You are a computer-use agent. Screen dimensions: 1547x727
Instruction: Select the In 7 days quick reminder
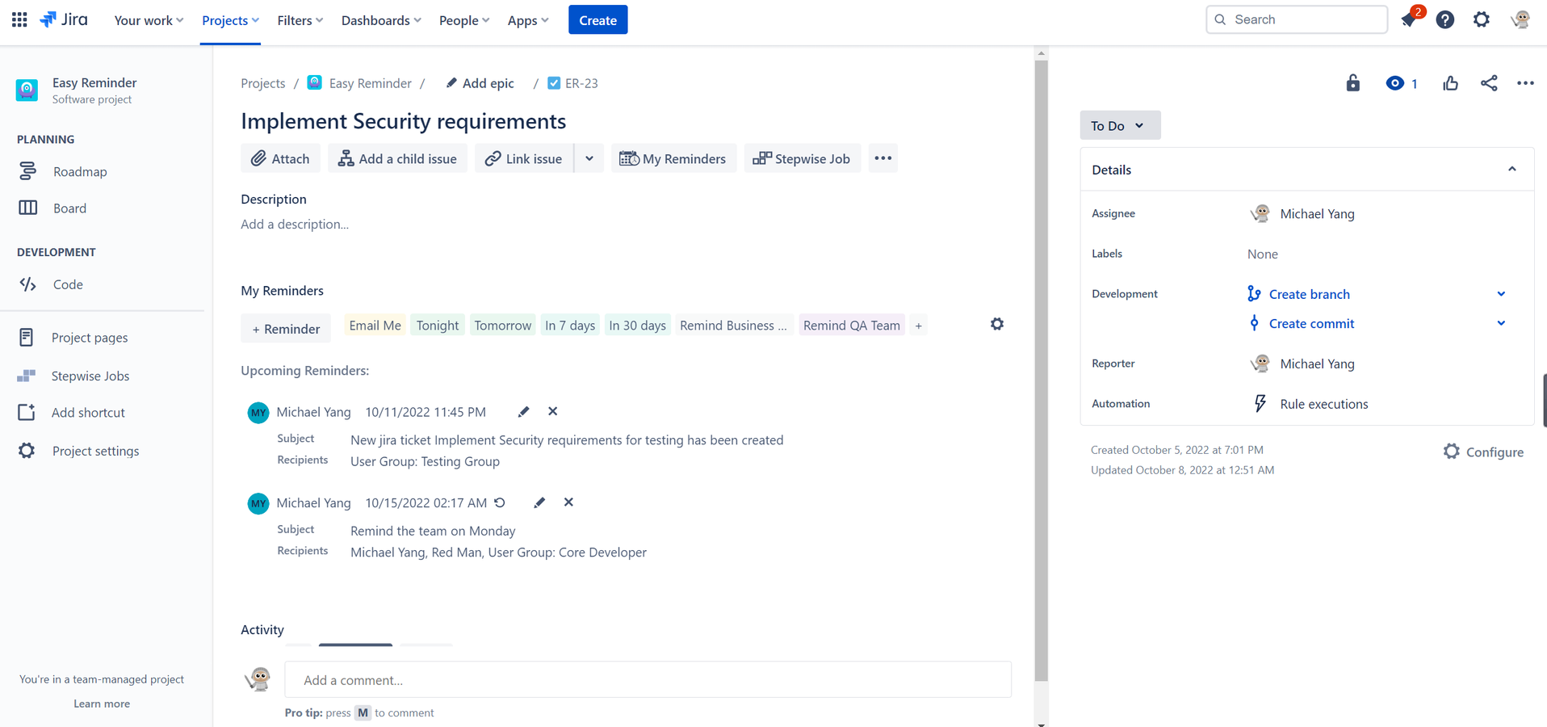pyautogui.click(x=570, y=326)
